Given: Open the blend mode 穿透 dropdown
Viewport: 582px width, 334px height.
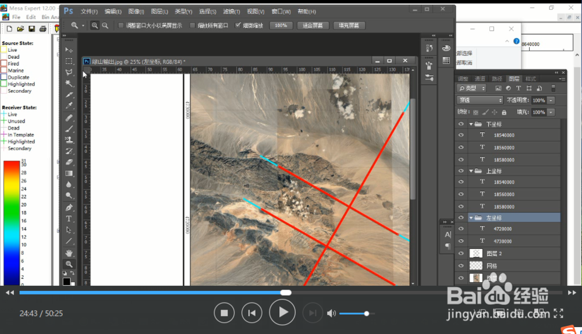Looking at the screenshot, I should [x=480, y=100].
